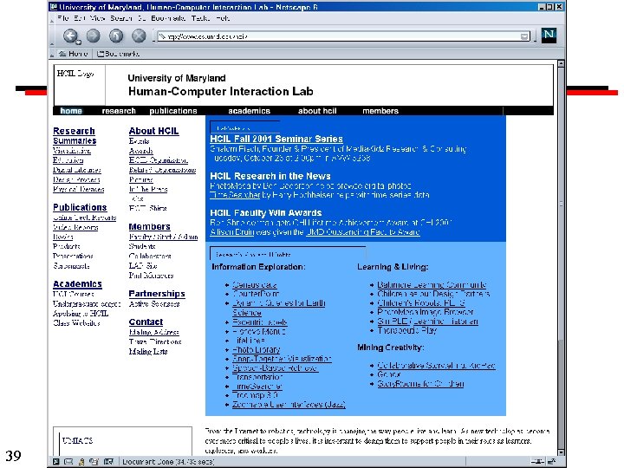Open the Publications heading link in sidebar
The image size is (624, 468).
(x=80, y=207)
